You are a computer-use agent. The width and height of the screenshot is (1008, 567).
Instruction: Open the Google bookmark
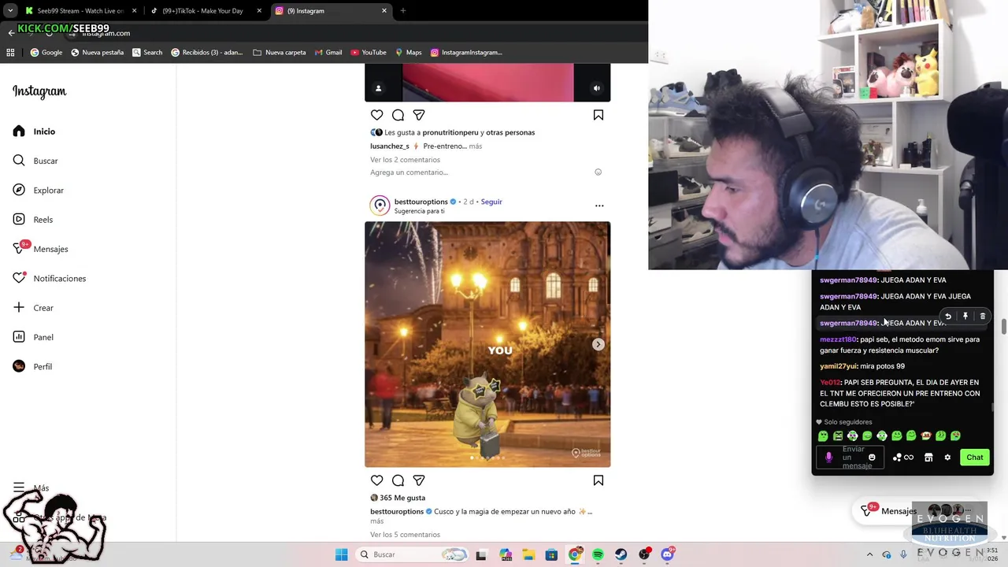[x=46, y=53]
